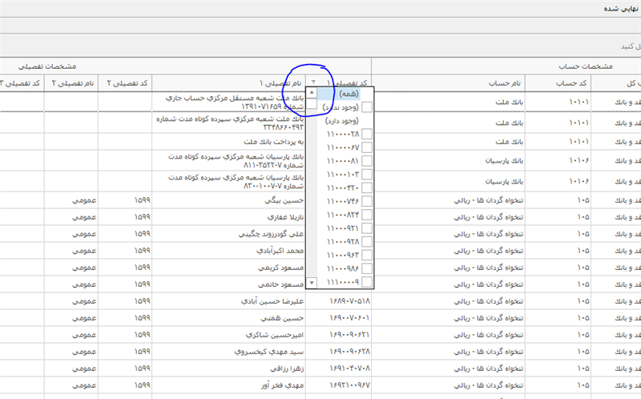Check the (وجود ندارد) filter checkbox
Screen dimensions: 641x399
point(367,107)
